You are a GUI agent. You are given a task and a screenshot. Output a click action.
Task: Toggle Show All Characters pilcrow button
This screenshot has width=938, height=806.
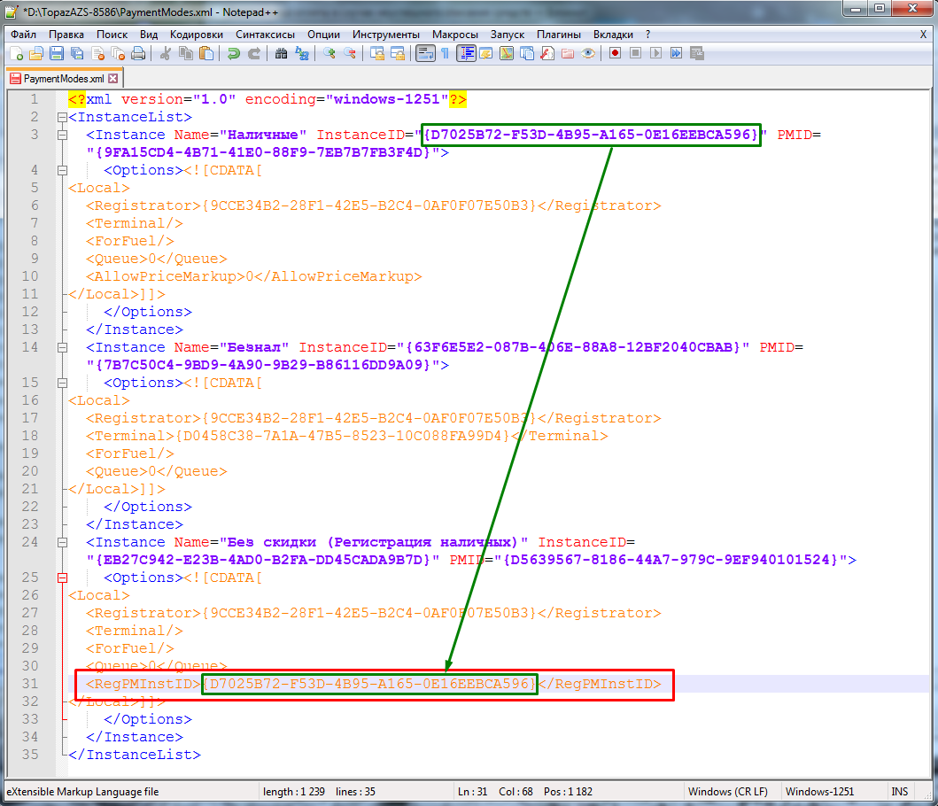pos(446,54)
